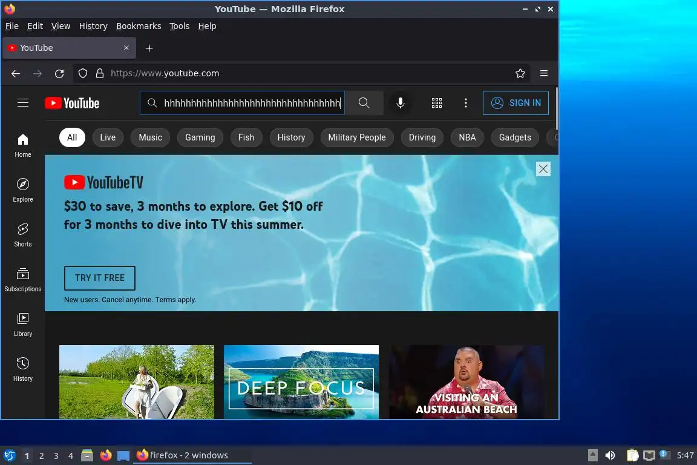The height and width of the screenshot is (465, 697).
Task: Open Visiting an Australian Beach video thumbnail
Action: tap(466, 382)
